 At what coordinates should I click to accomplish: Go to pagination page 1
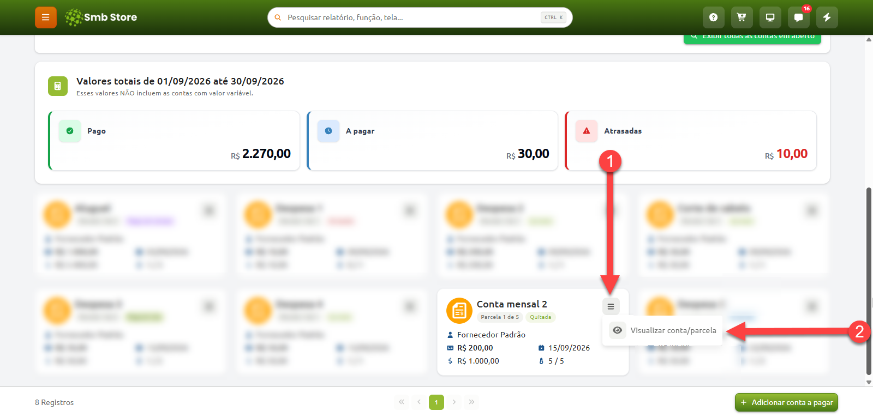[x=436, y=402]
